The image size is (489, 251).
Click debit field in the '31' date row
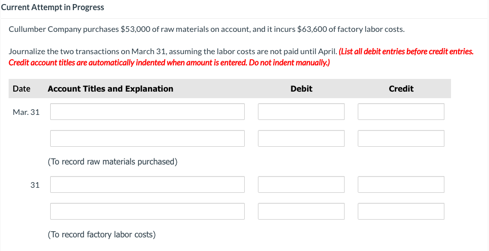(x=301, y=185)
